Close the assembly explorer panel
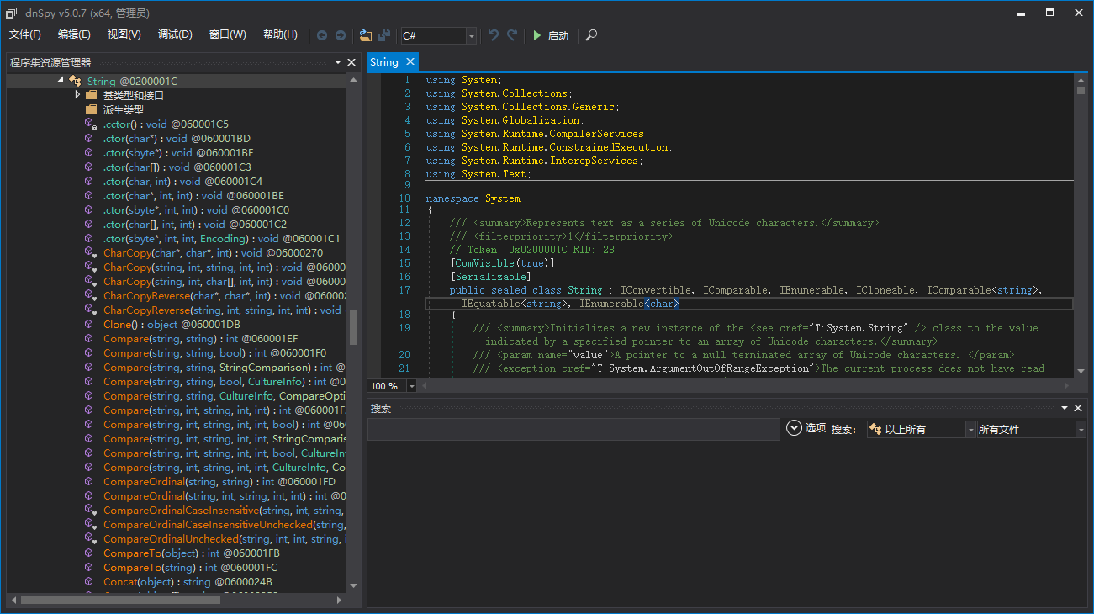The width and height of the screenshot is (1094, 614). click(351, 62)
